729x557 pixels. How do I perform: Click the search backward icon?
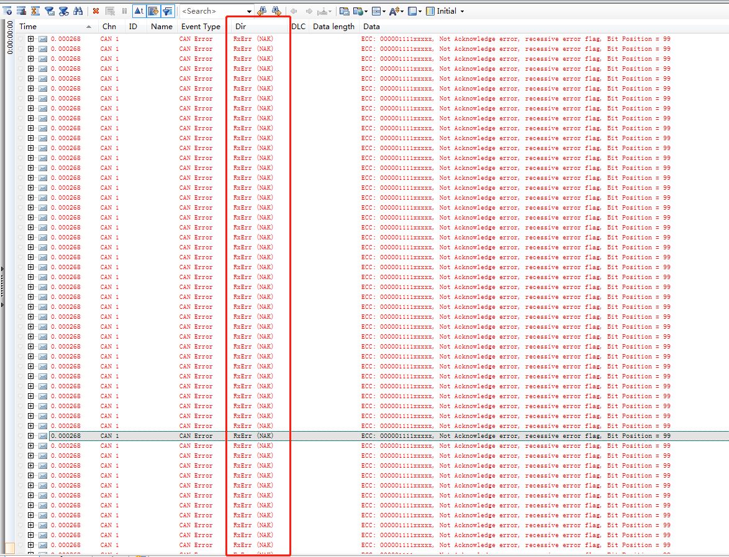[x=263, y=11]
